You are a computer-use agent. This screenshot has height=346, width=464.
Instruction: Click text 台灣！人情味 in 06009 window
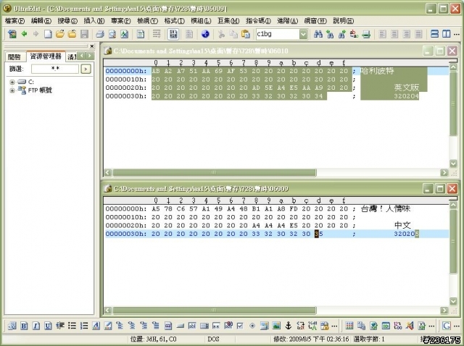[386, 209]
